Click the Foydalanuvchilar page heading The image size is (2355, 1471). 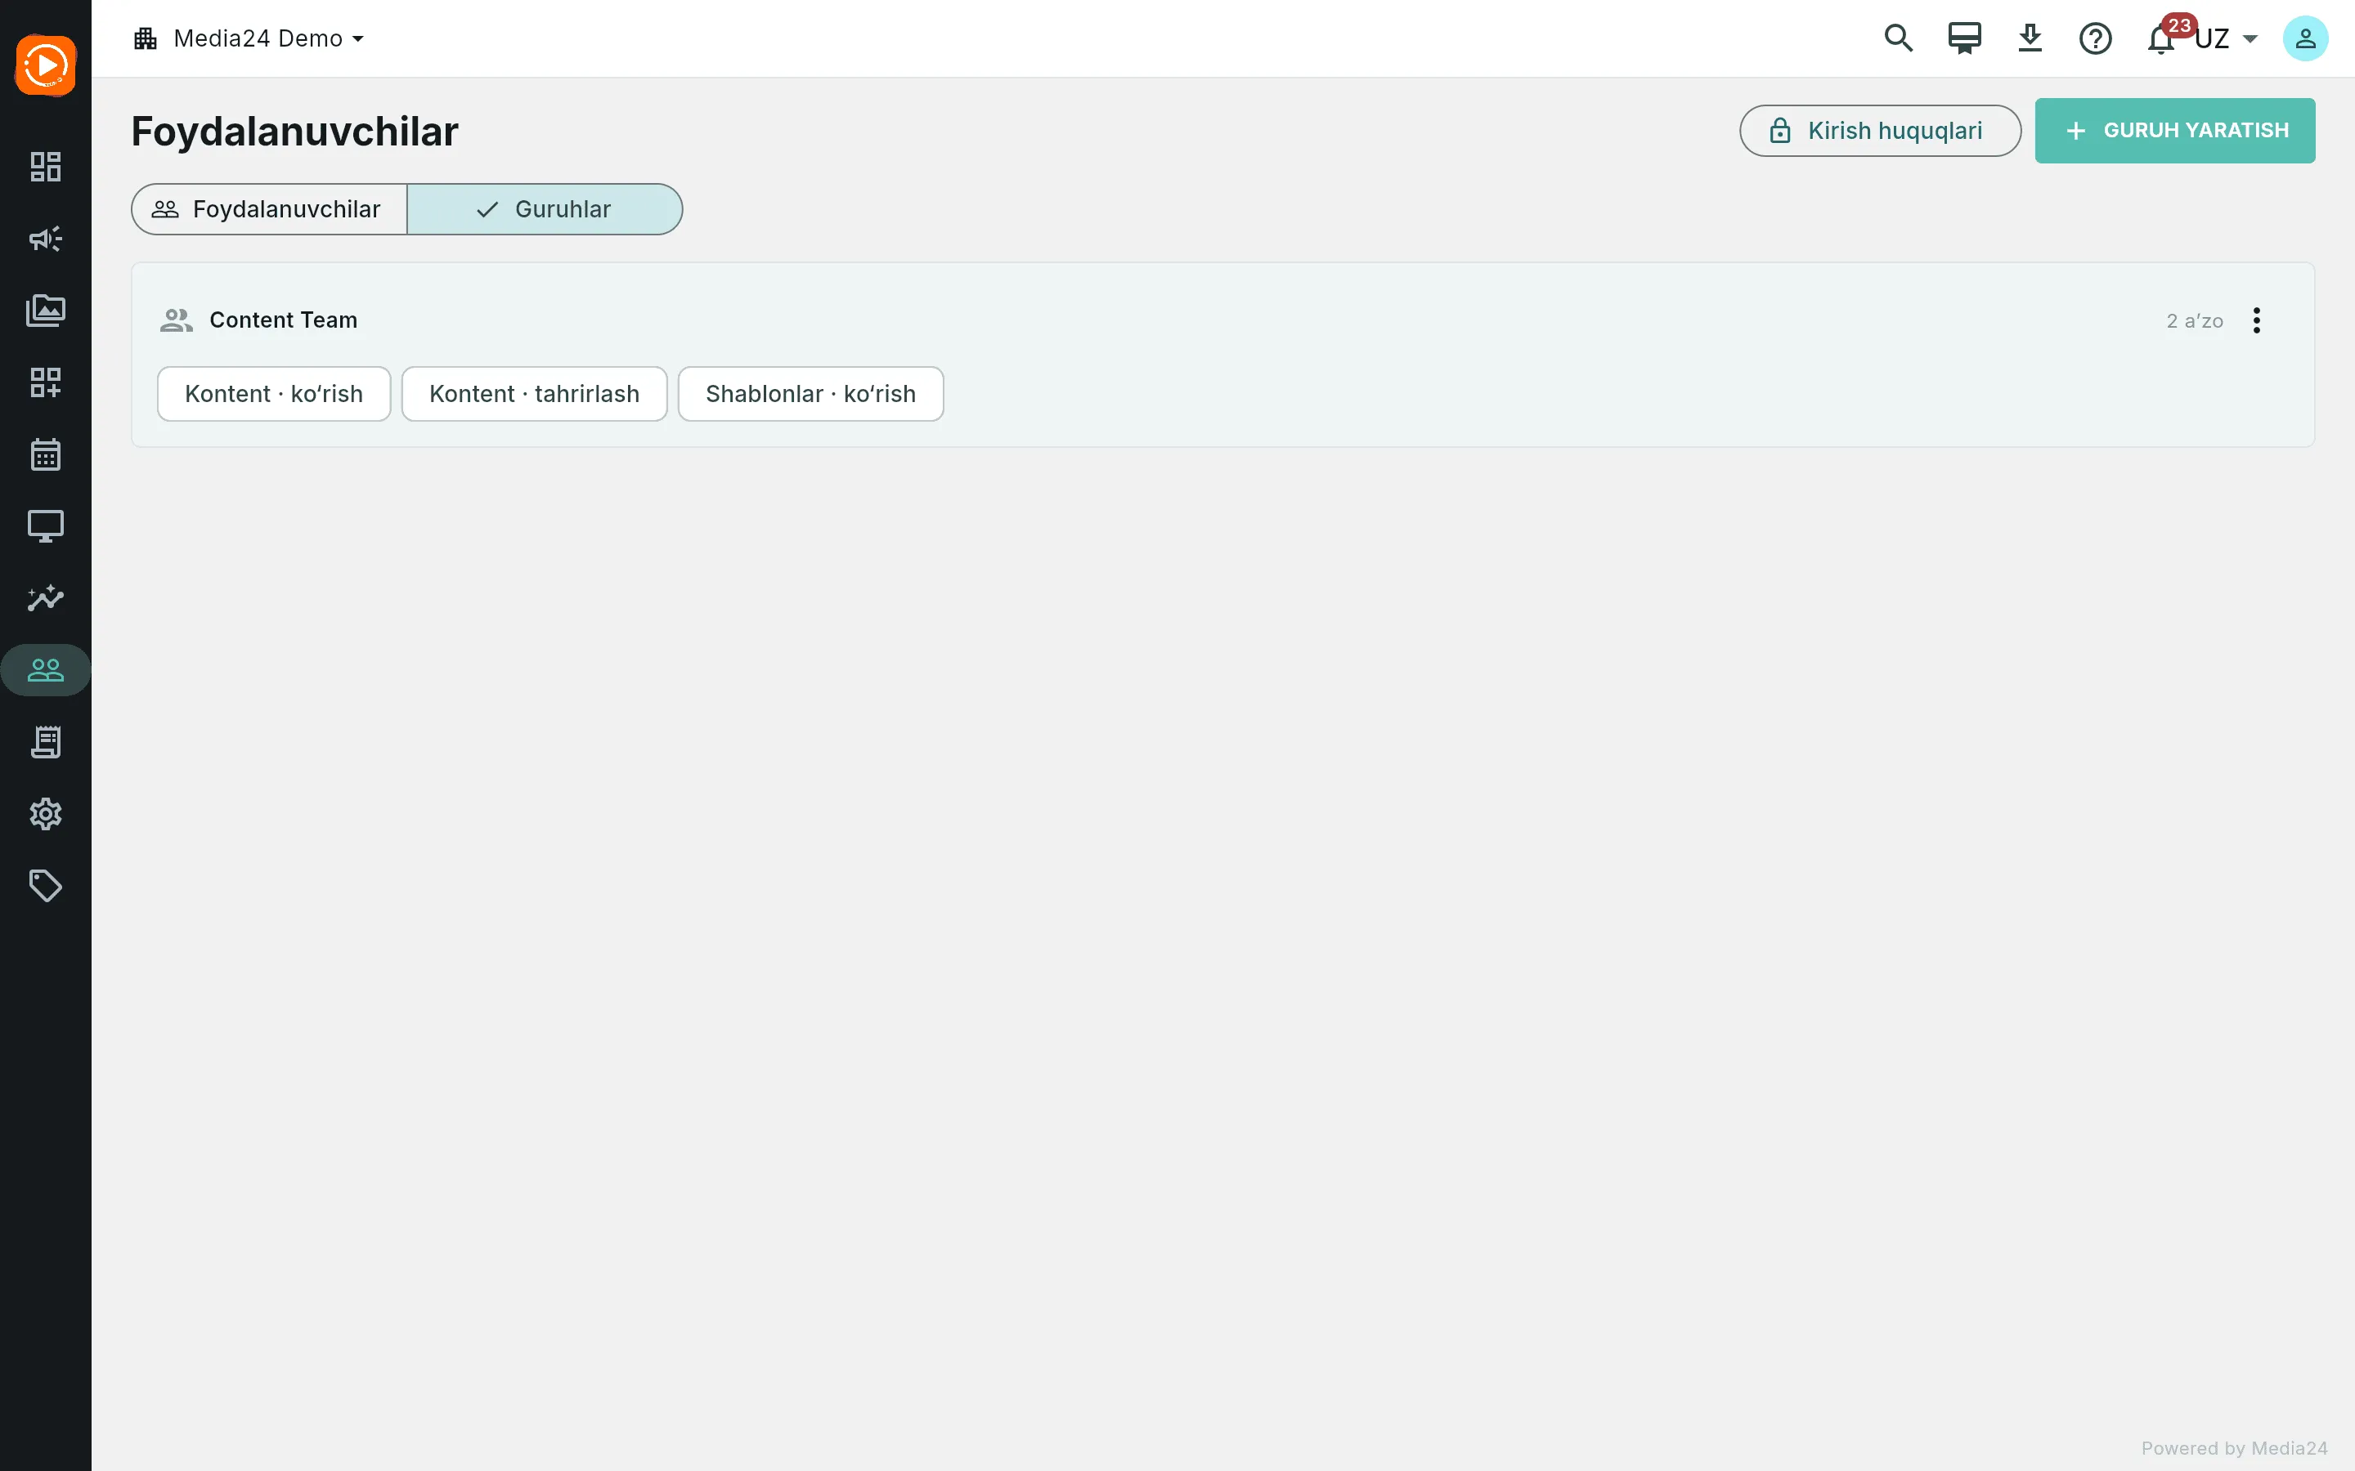coord(295,132)
